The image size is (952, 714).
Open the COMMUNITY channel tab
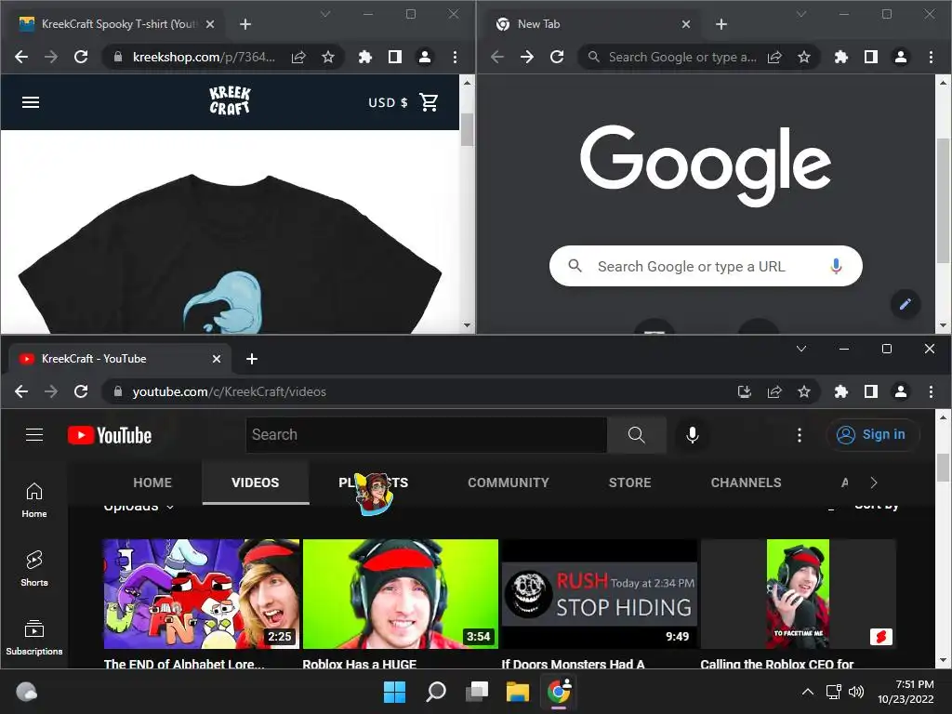pyautogui.click(x=509, y=483)
